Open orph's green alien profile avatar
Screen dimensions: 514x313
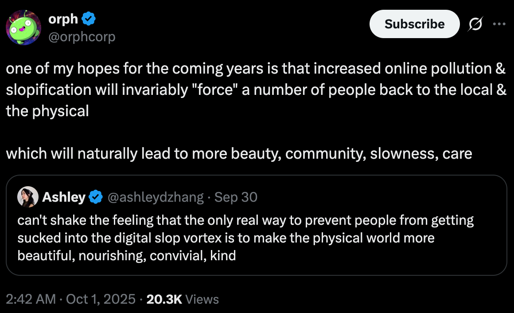[x=23, y=27]
